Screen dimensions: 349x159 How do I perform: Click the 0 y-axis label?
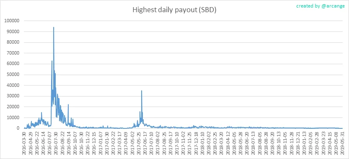coord(18,128)
